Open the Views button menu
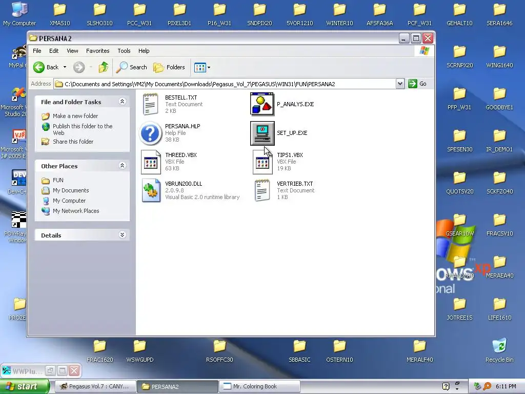 click(x=202, y=67)
